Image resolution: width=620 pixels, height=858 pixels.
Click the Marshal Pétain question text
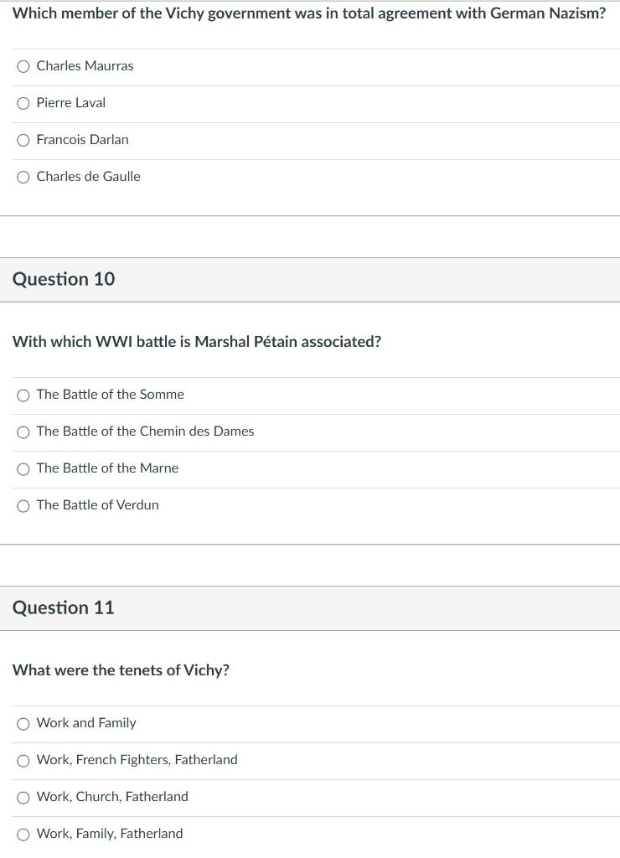[x=198, y=342]
